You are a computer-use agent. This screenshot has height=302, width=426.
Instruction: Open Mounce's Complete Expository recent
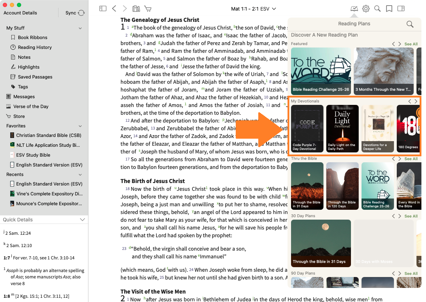point(46,203)
